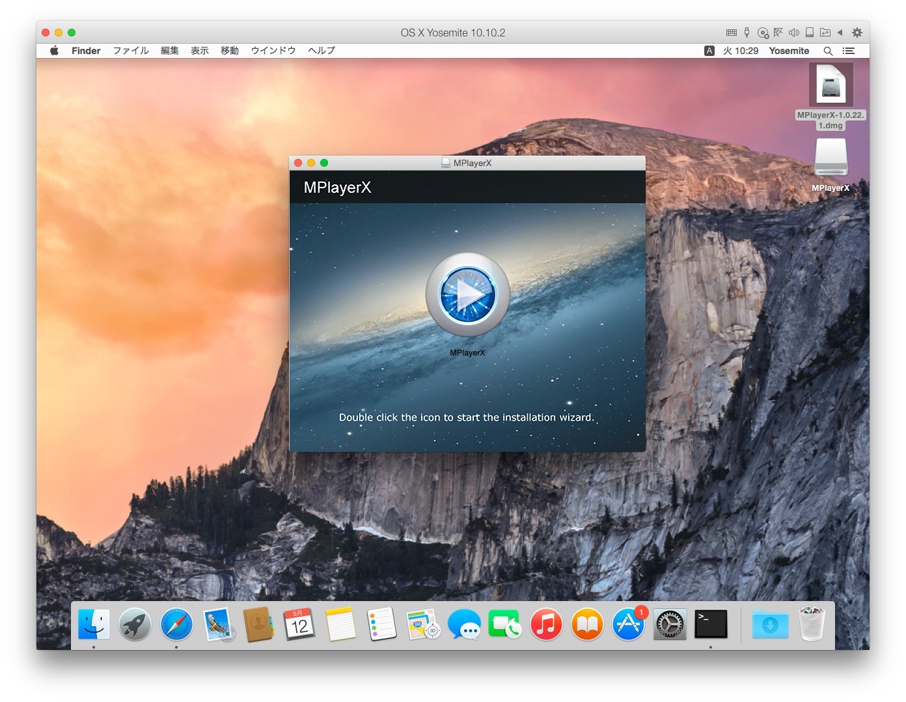
Task: Show Notification Center list icon
Action: [849, 51]
